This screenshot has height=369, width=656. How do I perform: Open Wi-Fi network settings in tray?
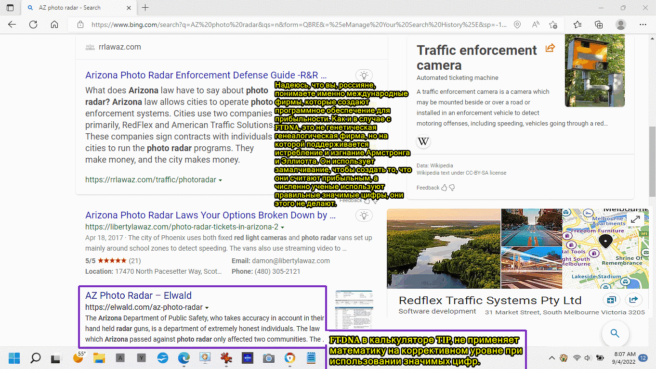pos(577,358)
